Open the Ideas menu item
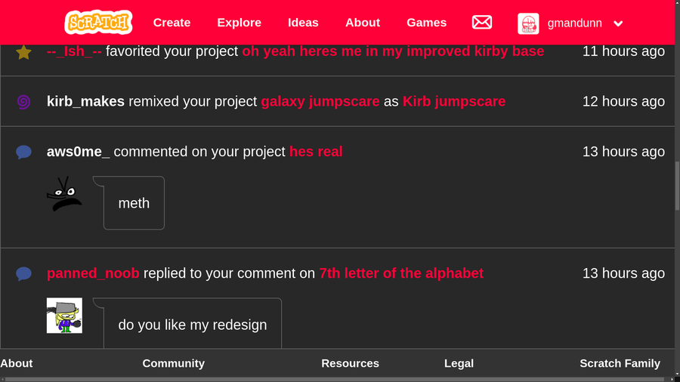Viewport: 680px width, 382px height. pos(303,23)
